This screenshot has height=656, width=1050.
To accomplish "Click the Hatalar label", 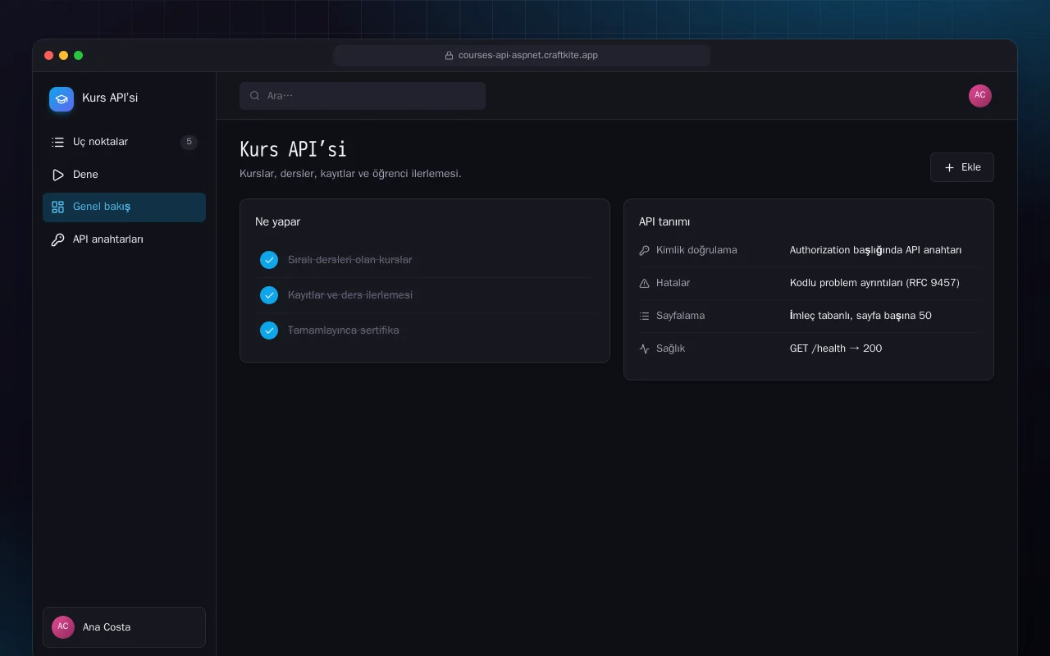I will coord(673,283).
